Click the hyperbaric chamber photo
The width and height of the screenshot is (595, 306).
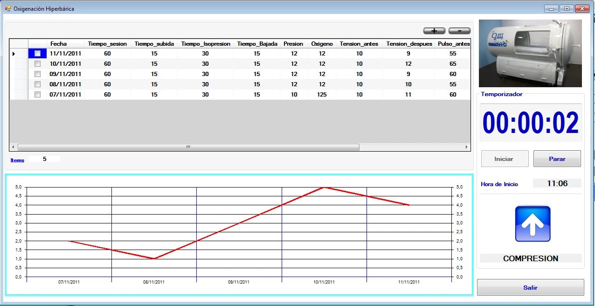(530, 53)
